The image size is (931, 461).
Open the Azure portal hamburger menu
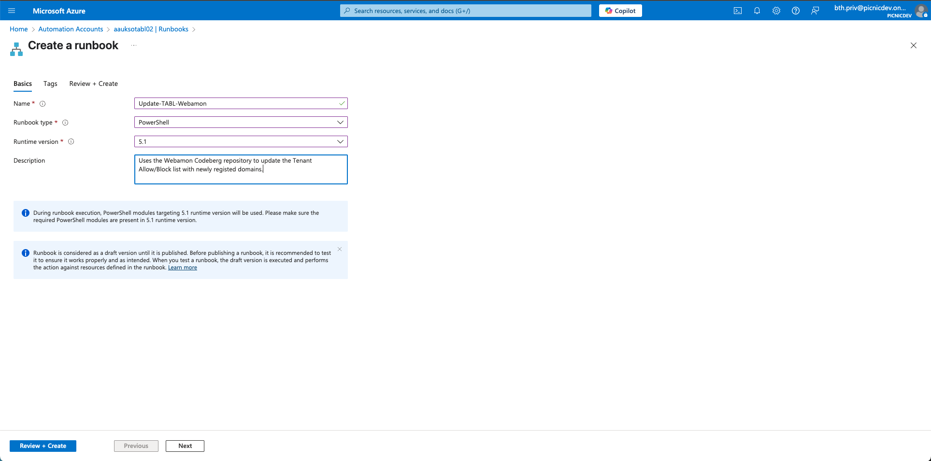pyautogui.click(x=12, y=11)
